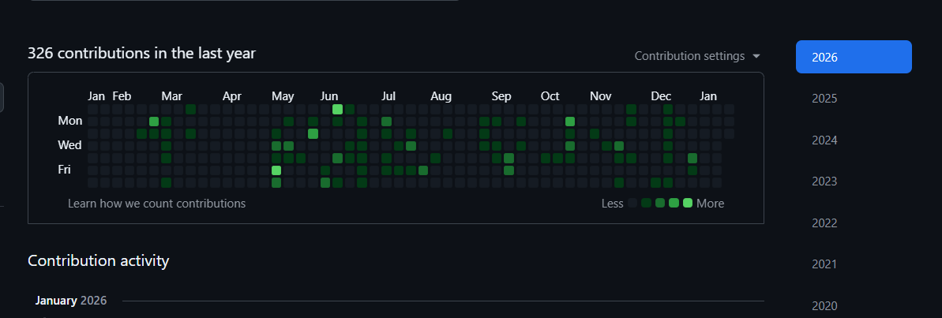Click the Oct month label
This screenshot has width=942, height=318.
coord(550,96)
